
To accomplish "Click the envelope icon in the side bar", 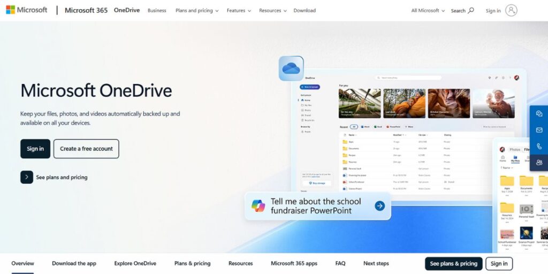I will [x=539, y=130].
